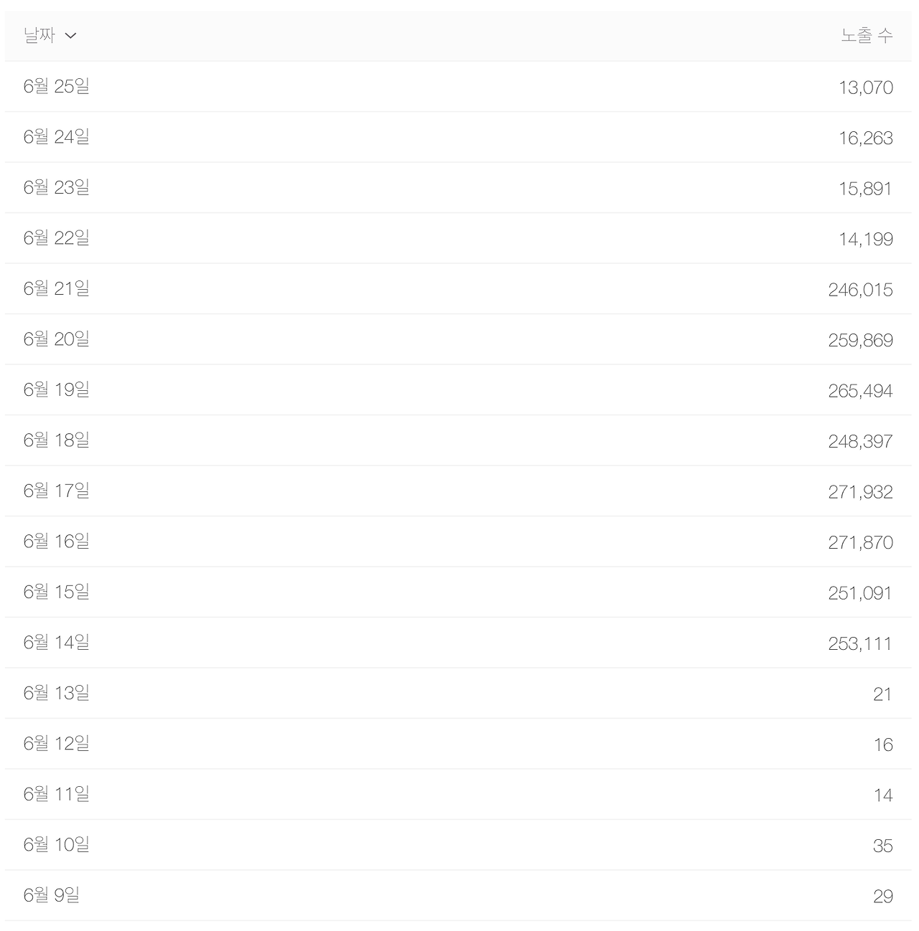The width and height of the screenshot is (919, 931).
Task: Click the 265,494 impressions value
Action: (x=860, y=391)
